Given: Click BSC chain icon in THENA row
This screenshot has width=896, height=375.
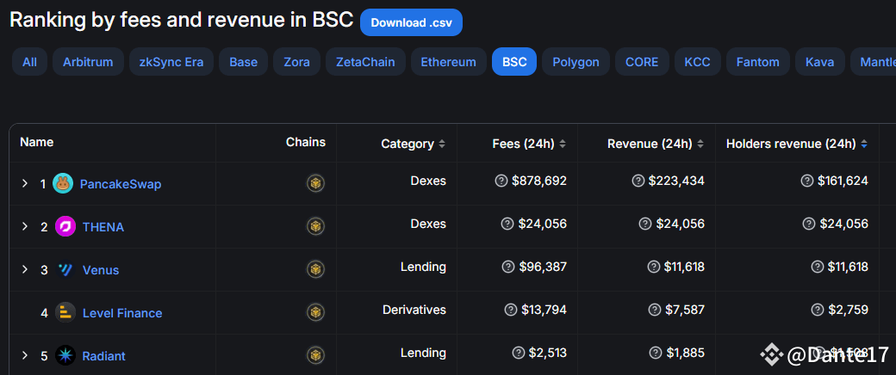Looking at the screenshot, I should 315,226.
